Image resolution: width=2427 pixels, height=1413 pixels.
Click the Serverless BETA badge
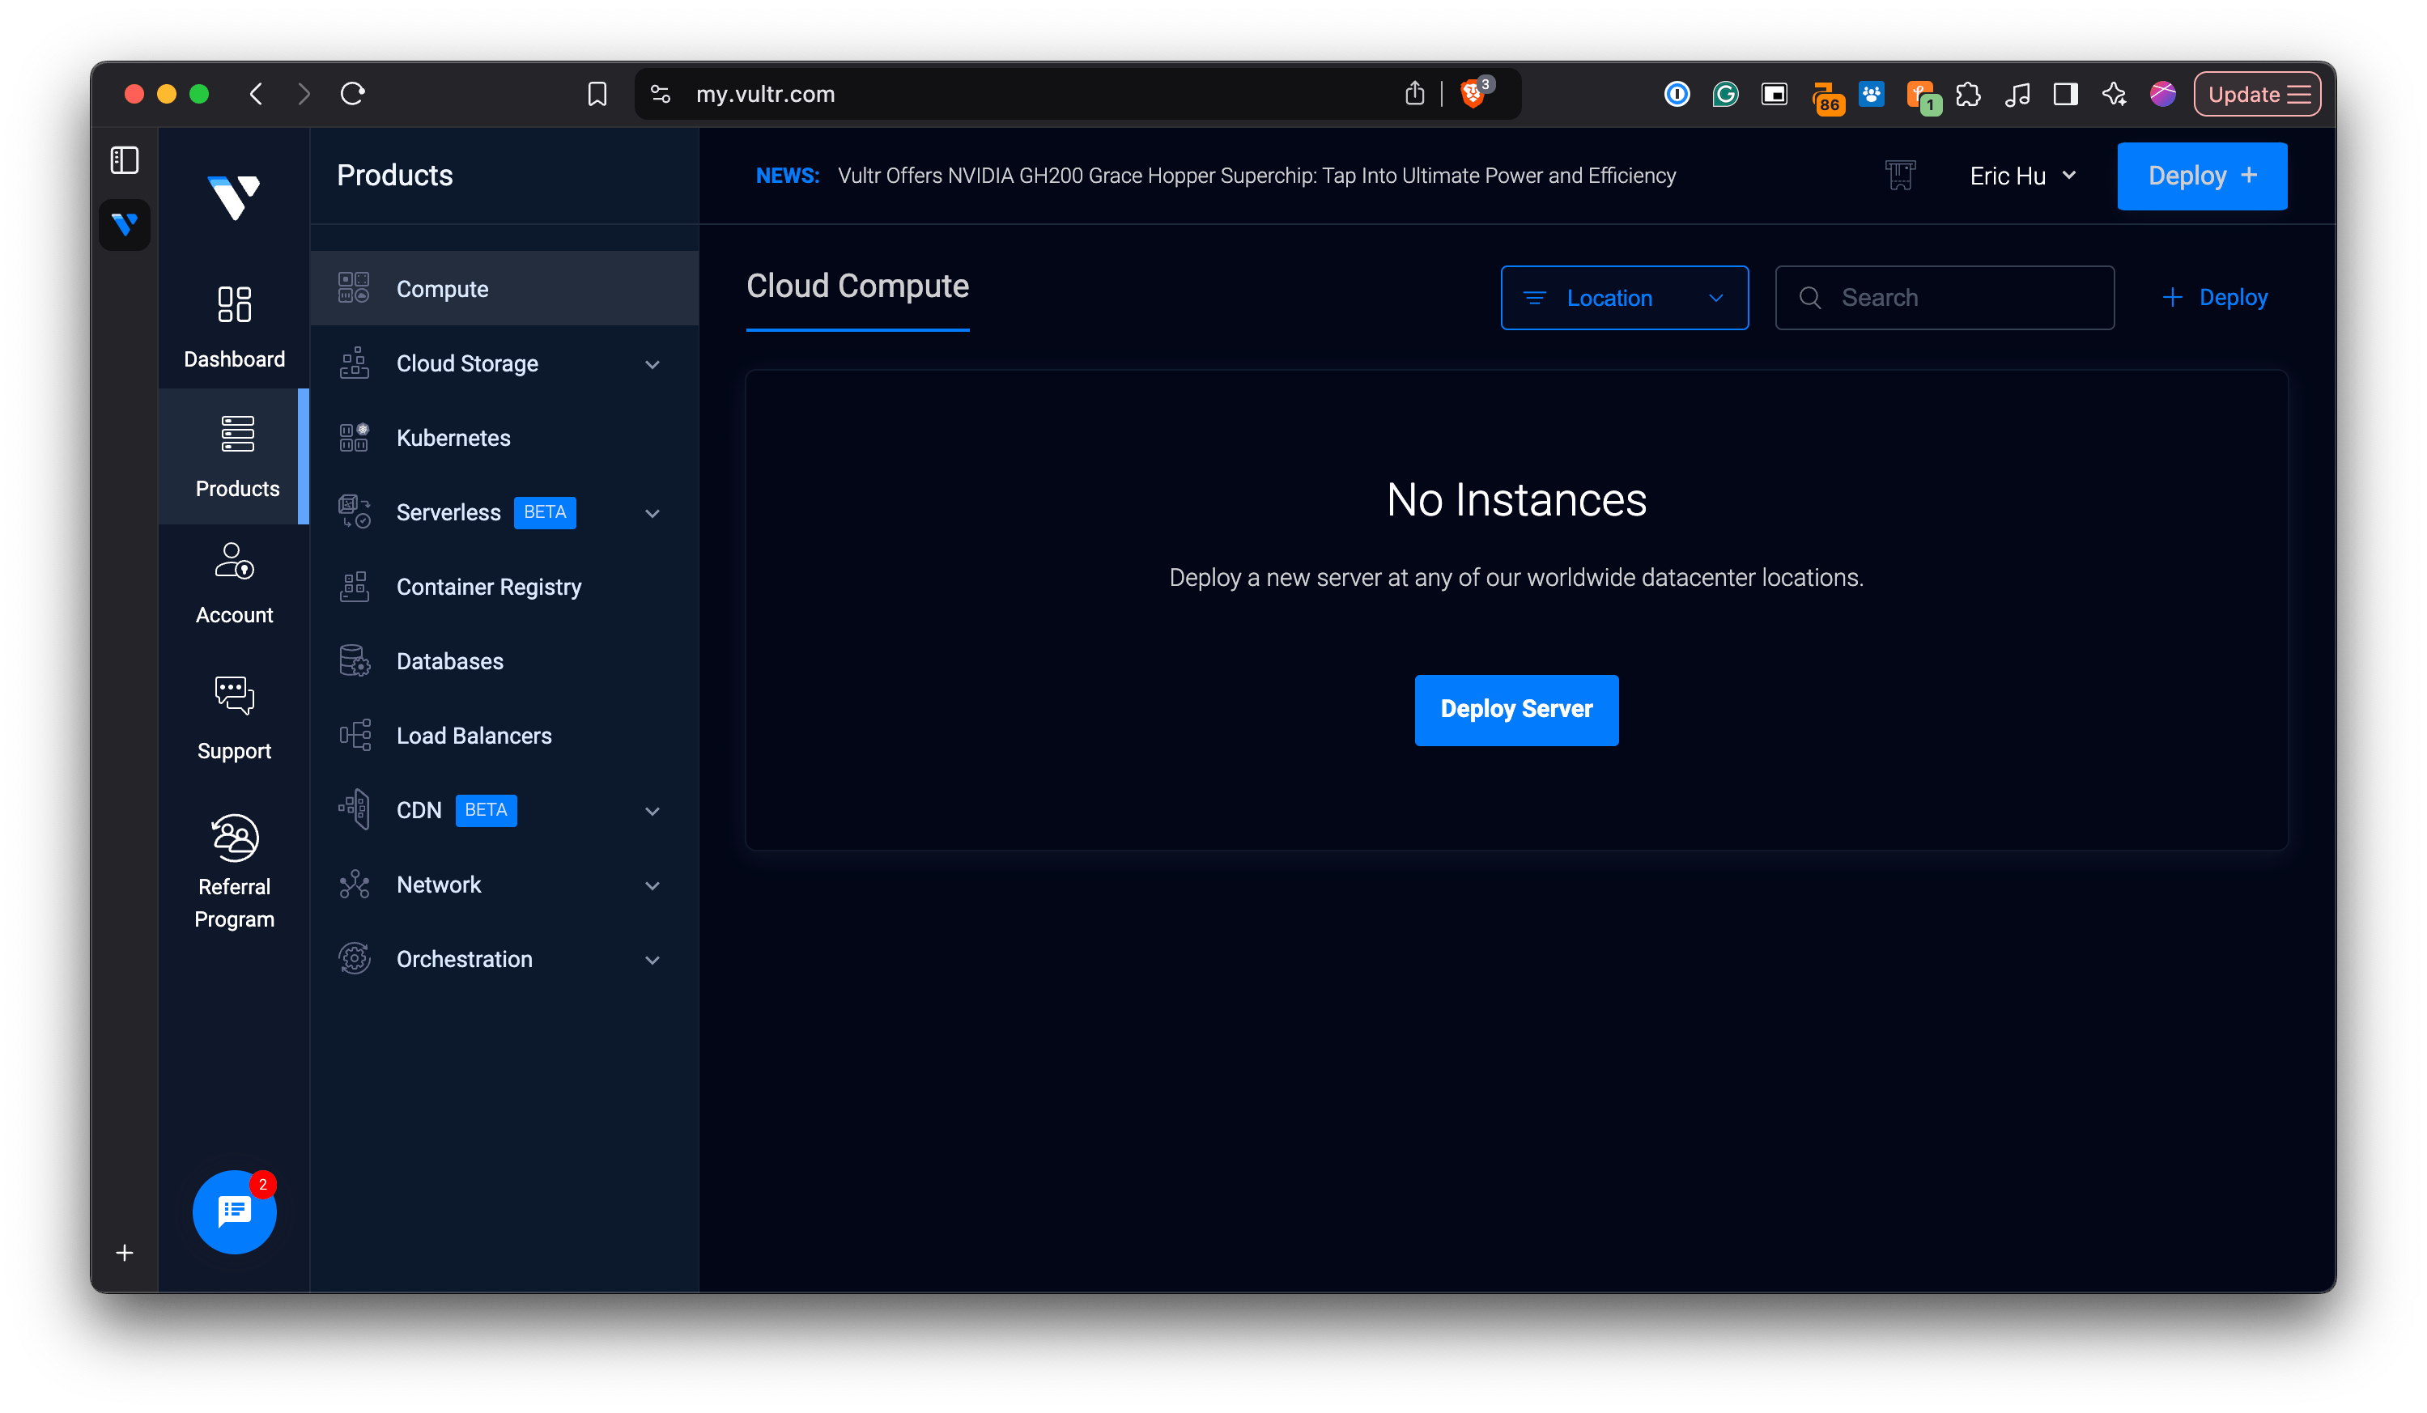coord(544,512)
